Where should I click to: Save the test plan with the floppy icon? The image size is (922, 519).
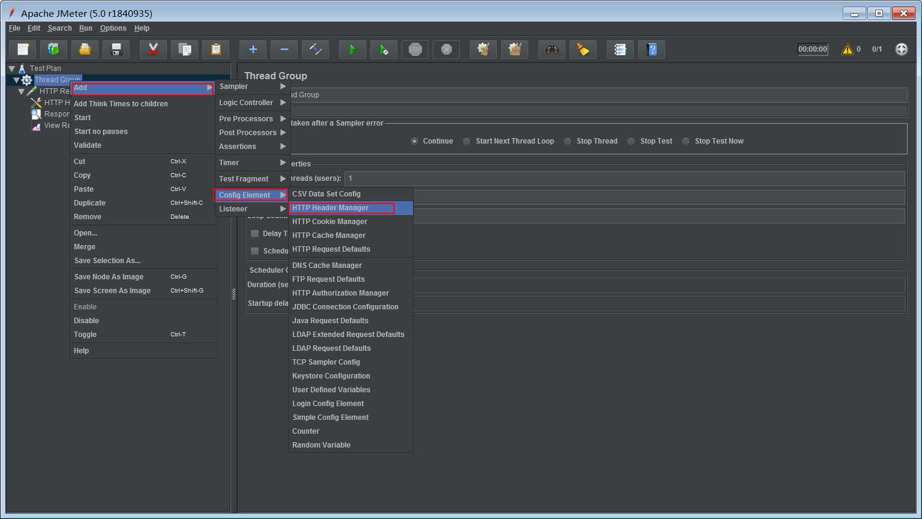click(116, 49)
